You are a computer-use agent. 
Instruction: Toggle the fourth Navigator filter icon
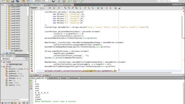point(12,103)
